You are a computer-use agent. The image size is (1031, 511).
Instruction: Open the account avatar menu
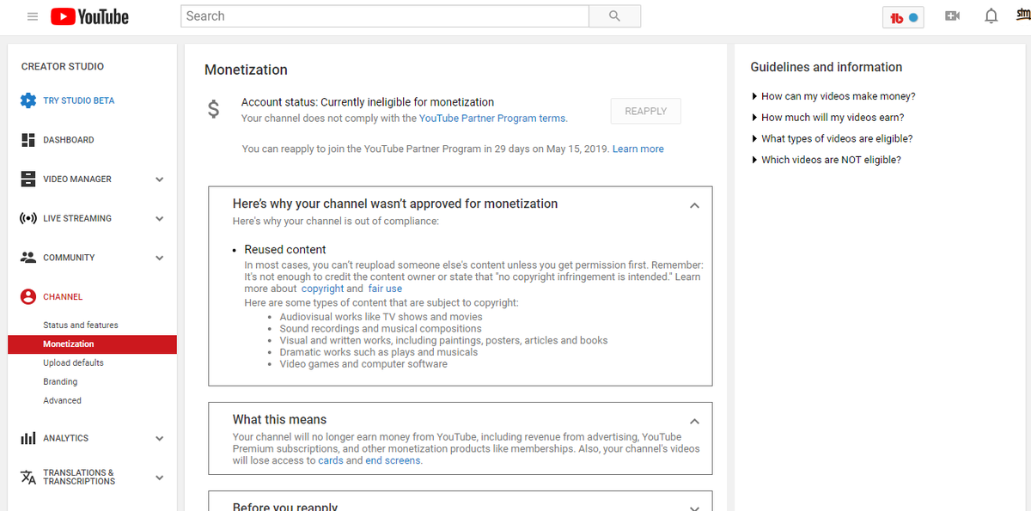coord(1022,15)
